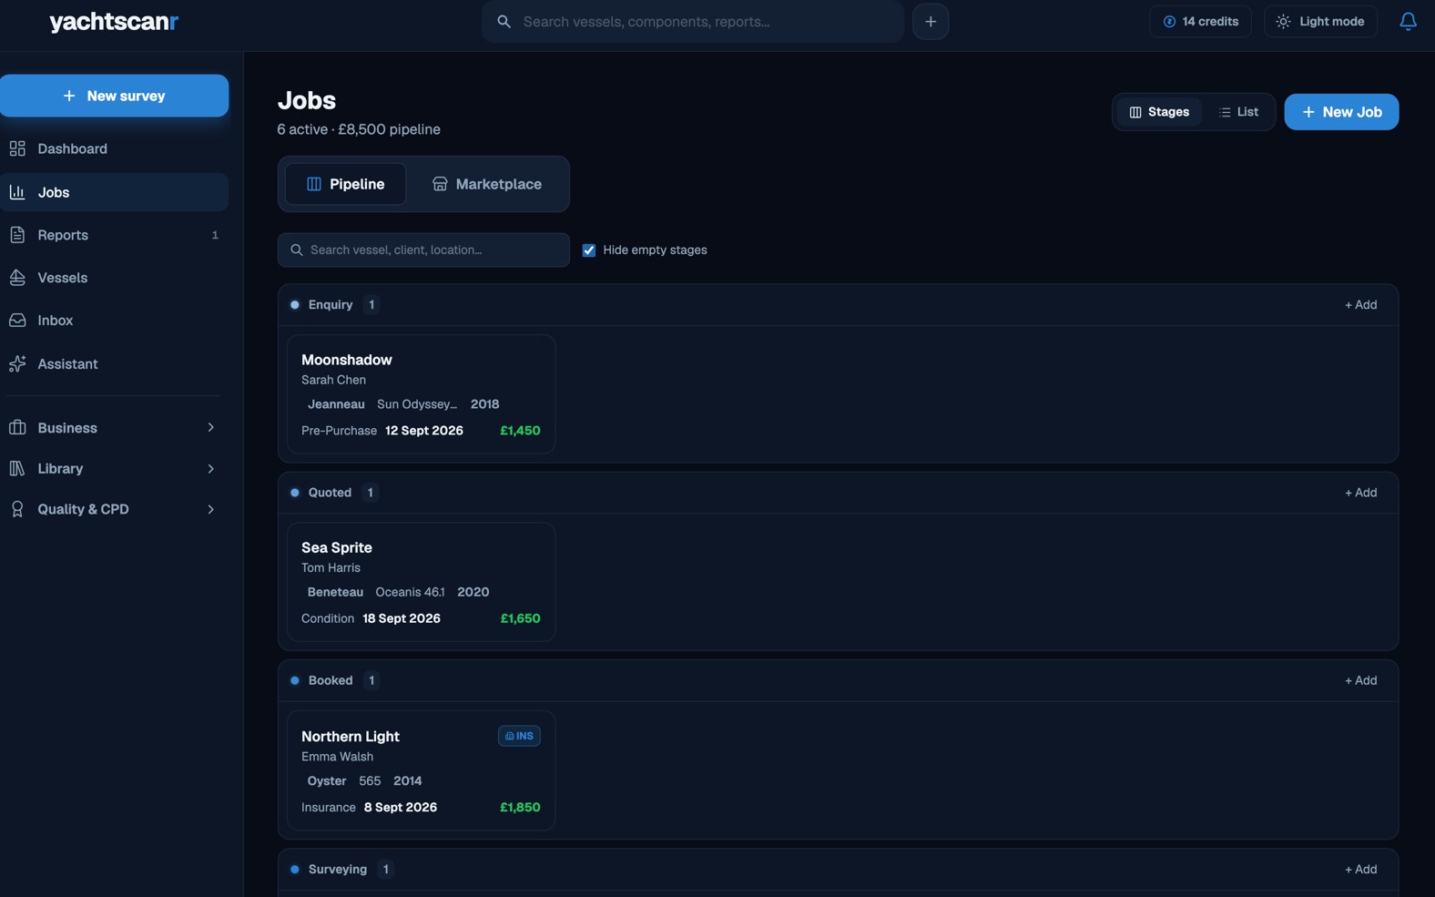
Task: Click the Marketplace storefront icon
Action: pyautogui.click(x=440, y=184)
